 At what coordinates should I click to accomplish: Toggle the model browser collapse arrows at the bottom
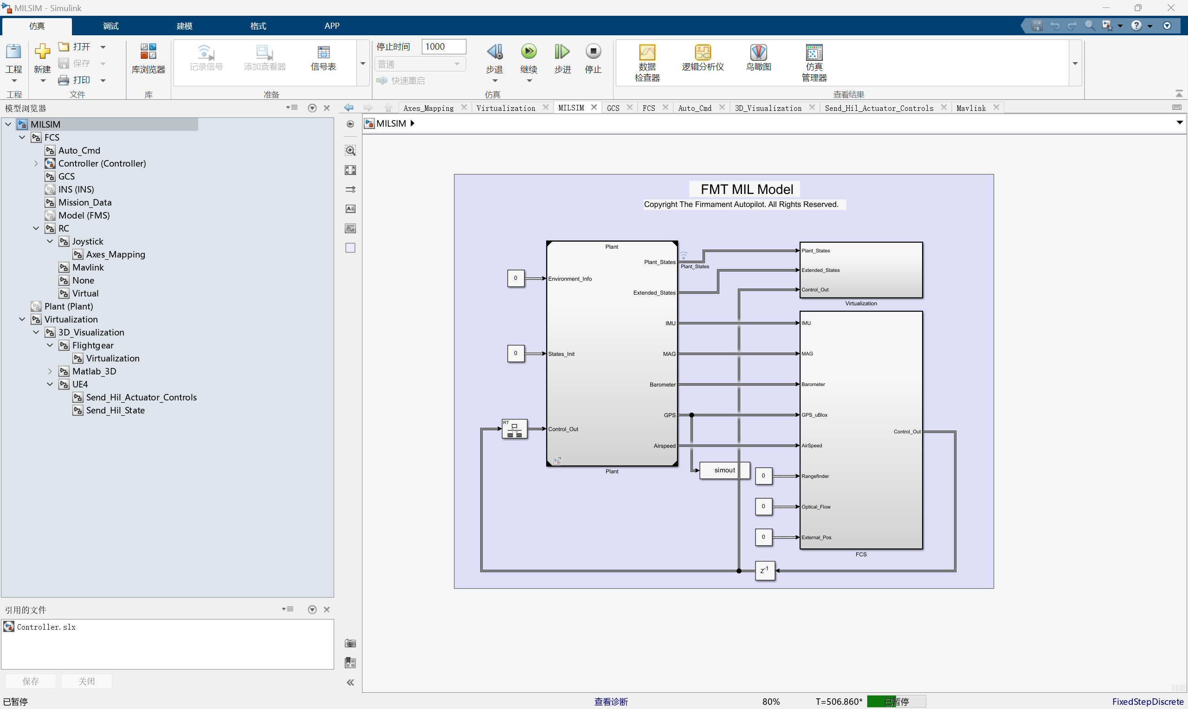click(x=350, y=682)
